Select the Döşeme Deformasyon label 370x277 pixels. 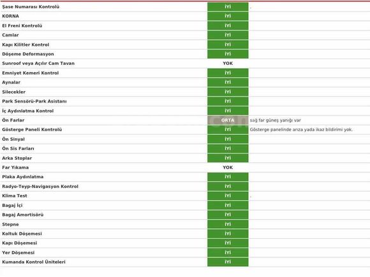28,54
